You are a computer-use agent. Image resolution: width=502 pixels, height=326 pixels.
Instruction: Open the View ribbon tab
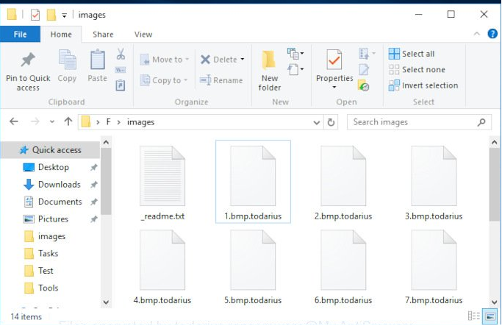coord(143,35)
